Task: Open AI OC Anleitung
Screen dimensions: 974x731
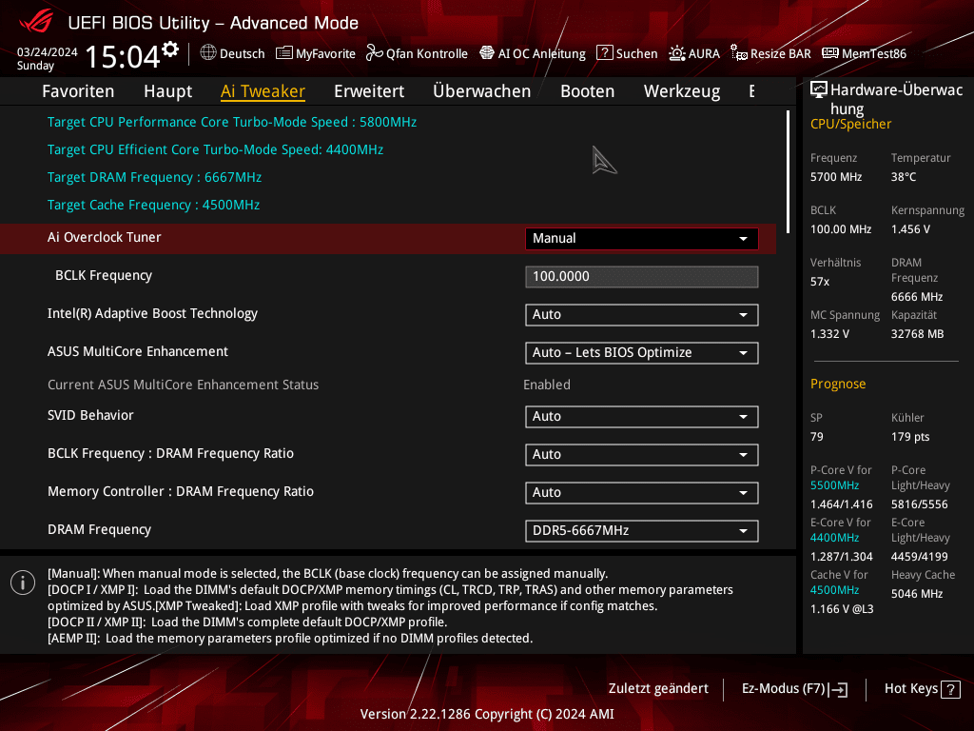Action: (533, 53)
